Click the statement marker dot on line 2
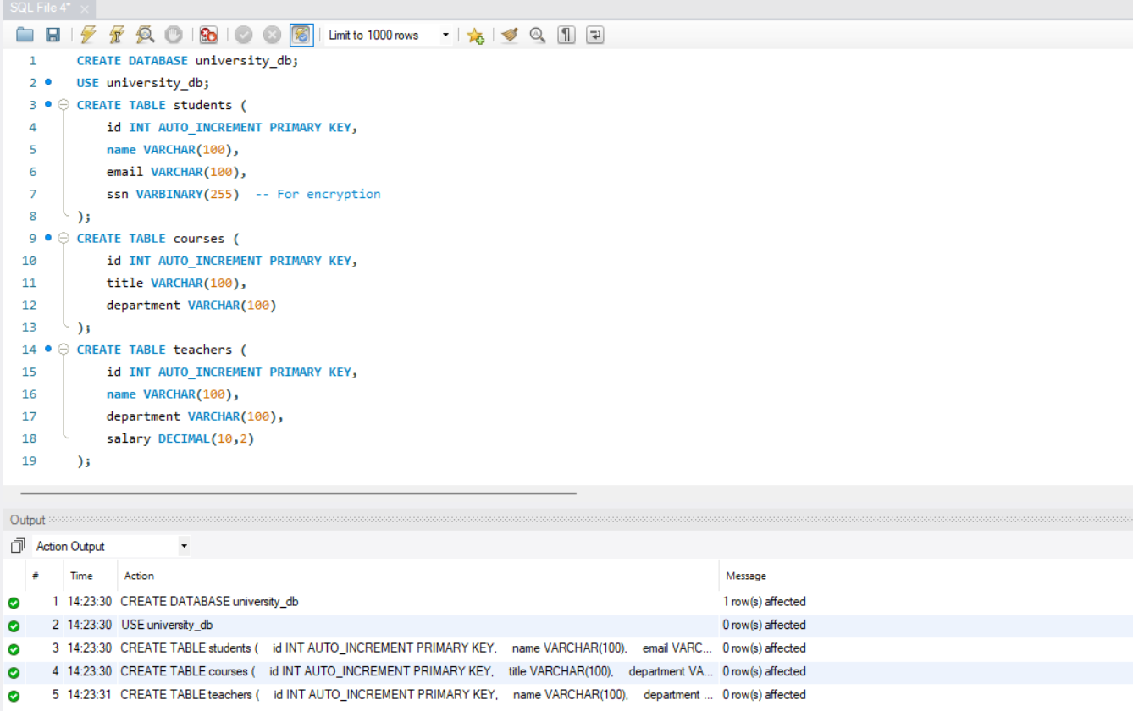Image resolution: width=1133 pixels, height=711 pixels. 48,82
